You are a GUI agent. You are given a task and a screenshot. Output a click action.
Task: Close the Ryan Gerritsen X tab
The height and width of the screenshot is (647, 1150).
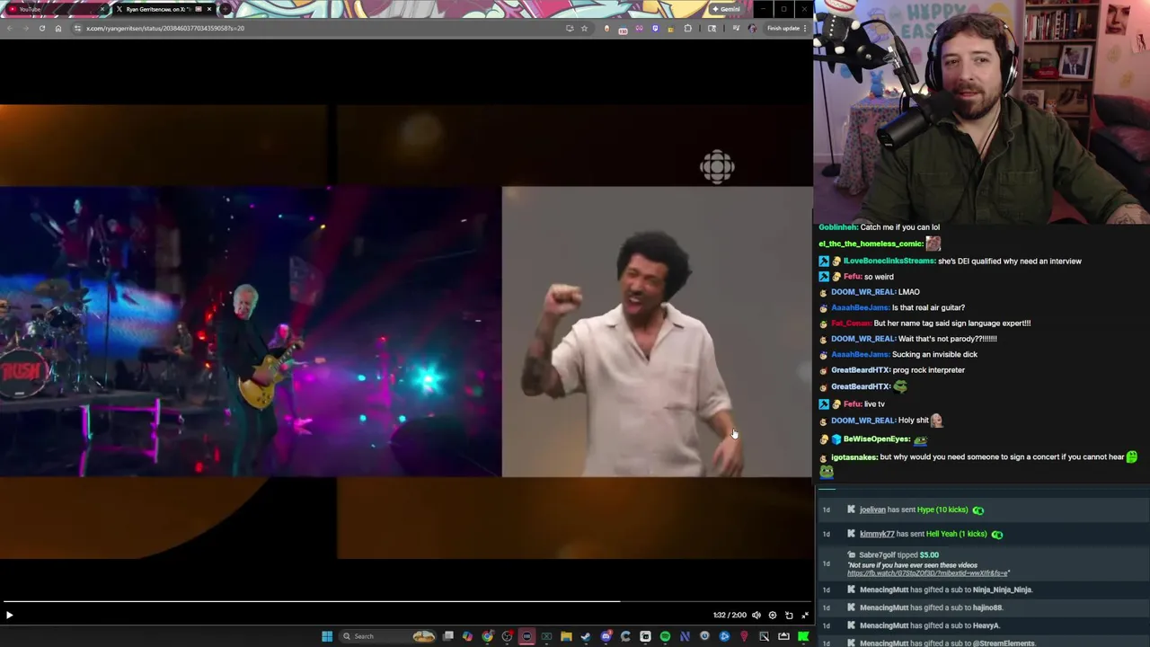tap(208, 9)
